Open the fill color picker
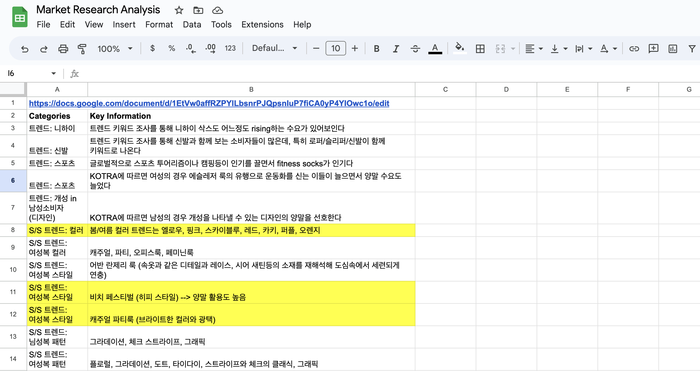 (x=459, y=48)
